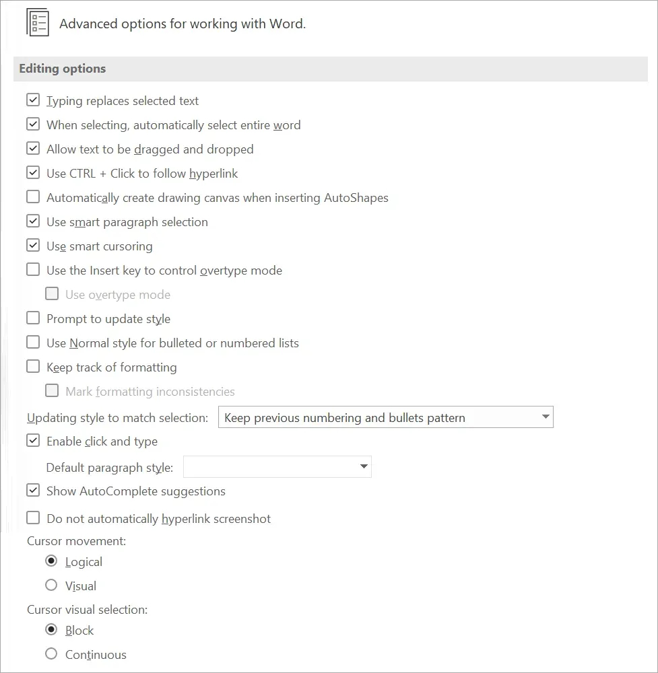The image size is (658, 673).
Task: Check Prompt to update style
Action: coord(33,318)
